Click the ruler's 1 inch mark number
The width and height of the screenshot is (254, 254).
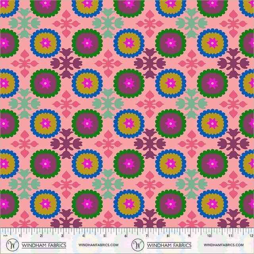coord(20,236)
